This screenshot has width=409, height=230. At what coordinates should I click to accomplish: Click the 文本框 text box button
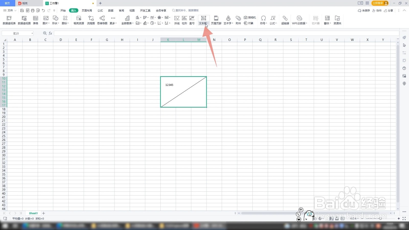203,20
